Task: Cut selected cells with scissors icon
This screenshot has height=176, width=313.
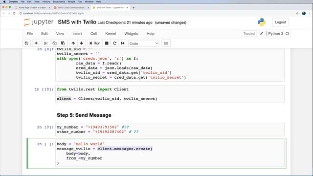Action: coord(45,44)
